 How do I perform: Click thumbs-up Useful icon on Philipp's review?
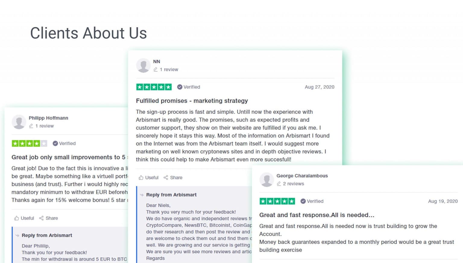point(17,218)
